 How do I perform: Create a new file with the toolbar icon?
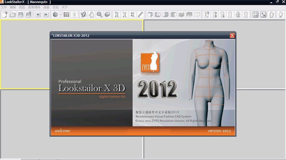[x=5, y=14]
